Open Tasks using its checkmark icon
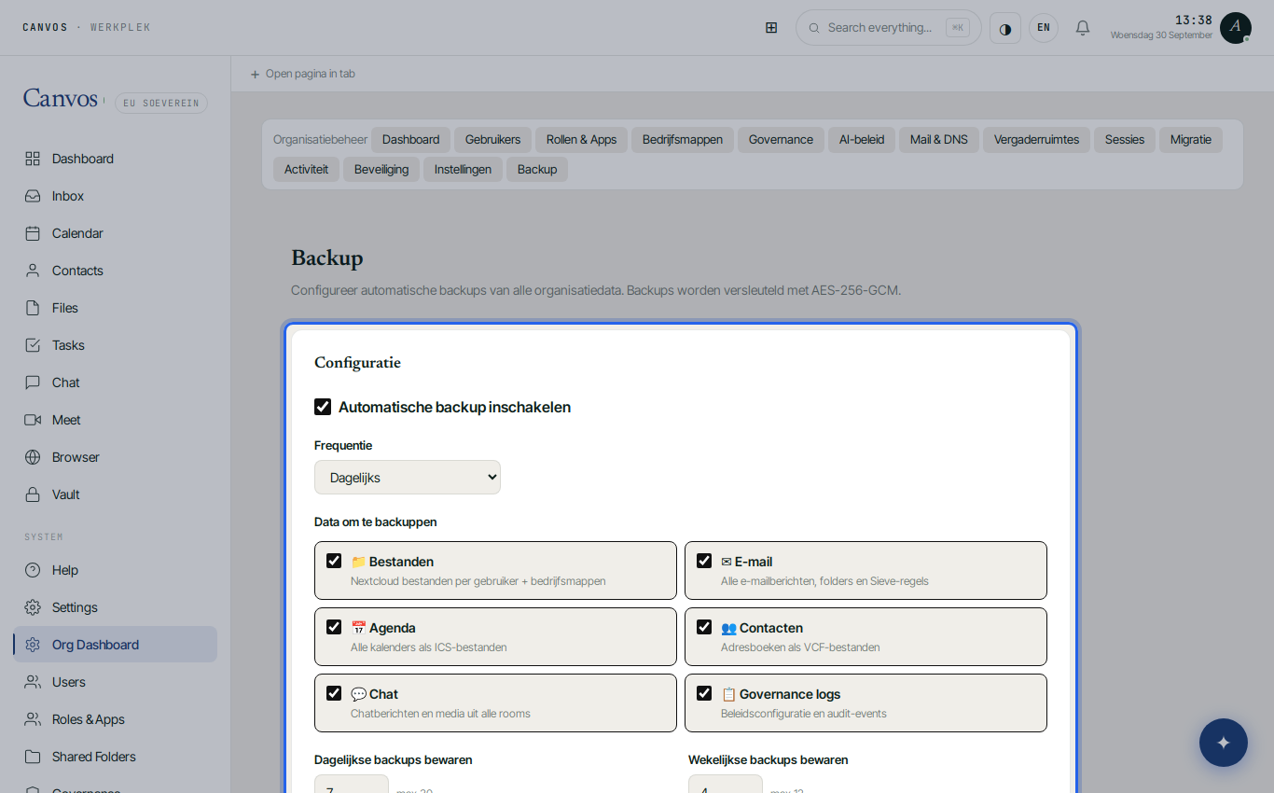 [33, 345]
